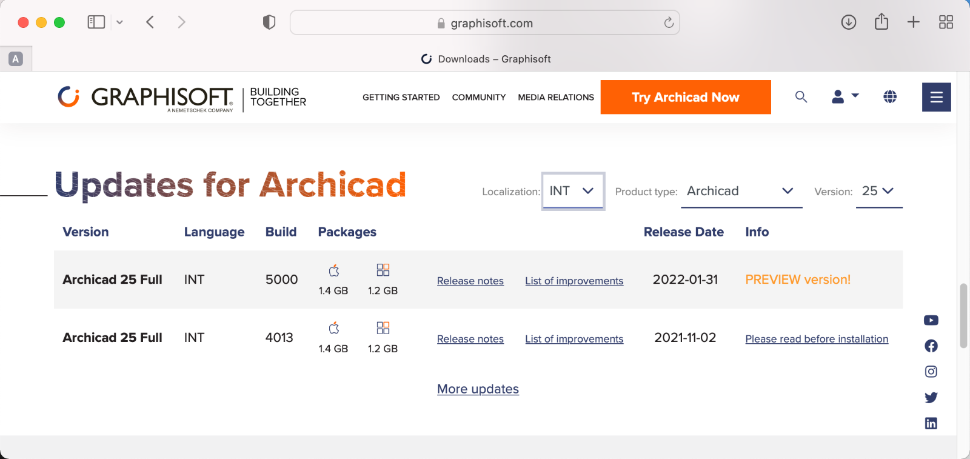970x459 pixels.
Task: Click the Language column header
Action: [214, 232]
